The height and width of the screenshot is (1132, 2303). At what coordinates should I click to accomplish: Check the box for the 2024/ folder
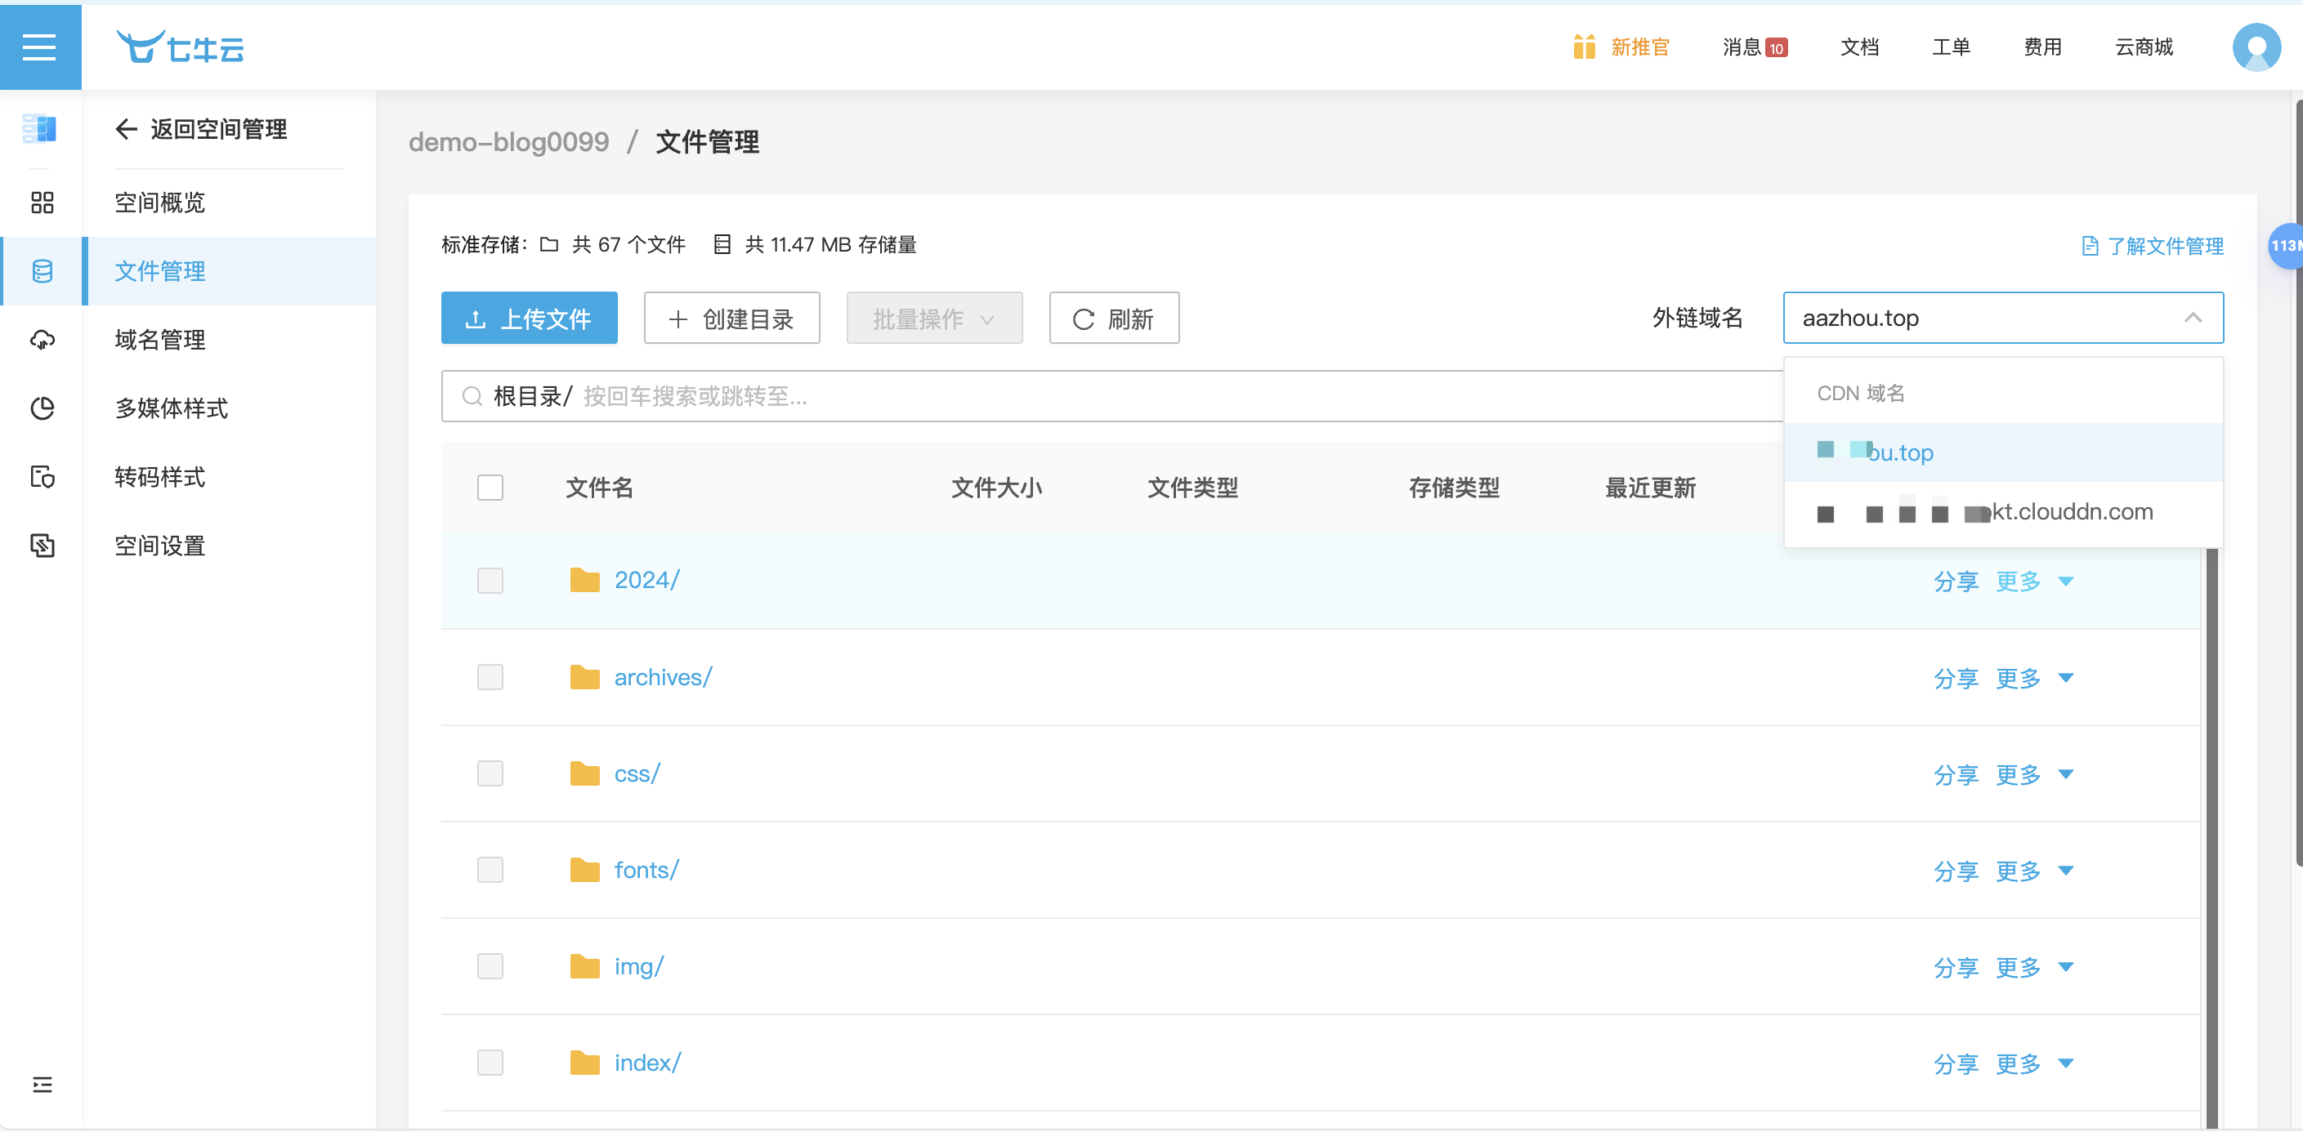pyautogui.click(x=490, y=581)
